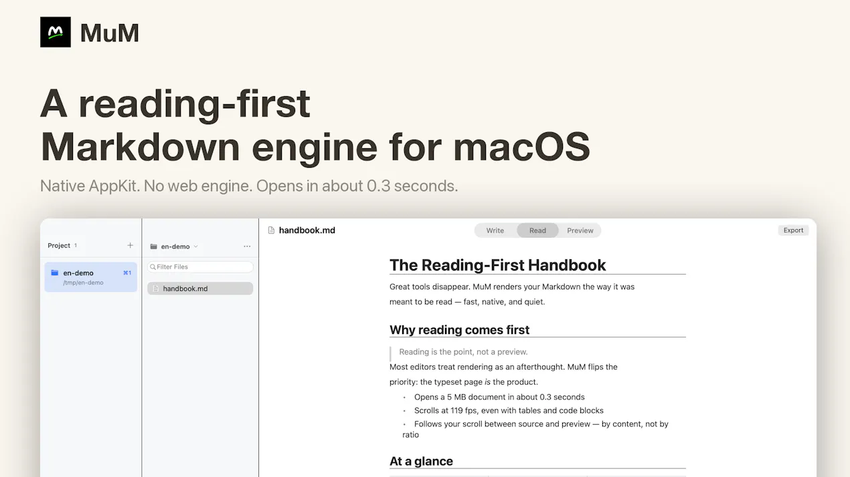Expand the en-demo folder dropdown
Image resolution: width=850 pixels, height=477 pixels.
[195, 247]
